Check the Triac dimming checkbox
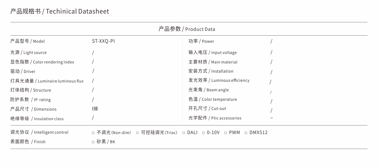Image resolution: width=378 pixels, height=168 pixels. (x=137, y=133)
